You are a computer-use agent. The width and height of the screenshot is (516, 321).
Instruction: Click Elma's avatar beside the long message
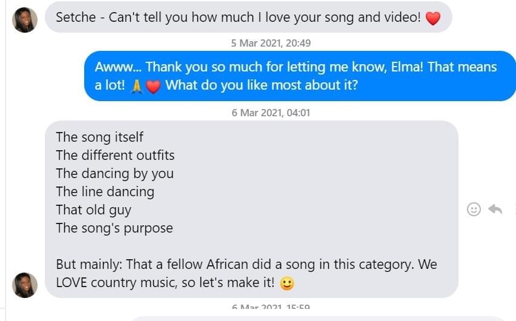[x=25, y=285]
